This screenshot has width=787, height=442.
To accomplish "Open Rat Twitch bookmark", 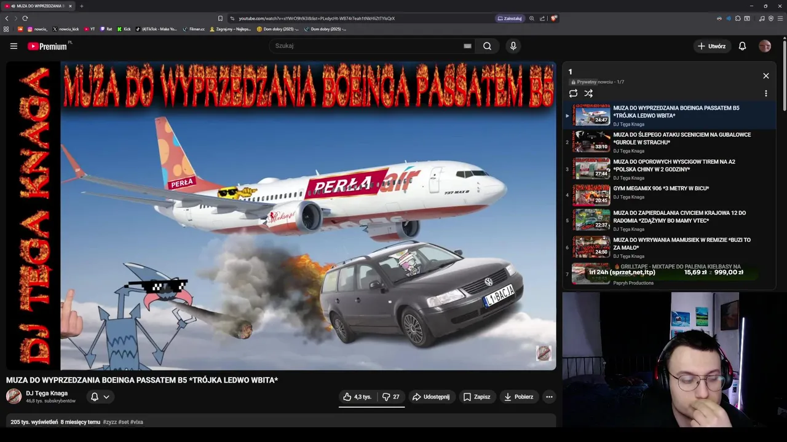I will [106, 29].
